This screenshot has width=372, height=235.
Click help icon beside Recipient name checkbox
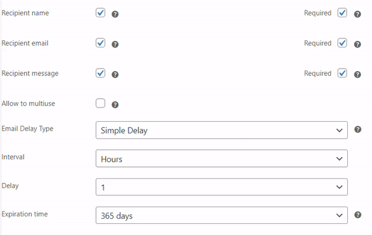(115, 14)
